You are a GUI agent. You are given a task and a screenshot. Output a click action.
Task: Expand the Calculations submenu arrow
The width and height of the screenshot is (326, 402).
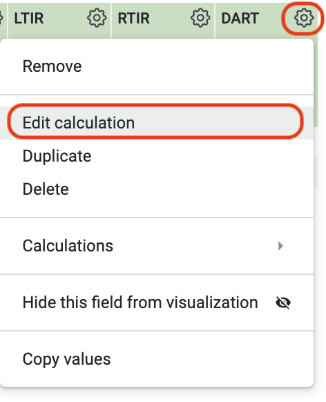coord(280,246)
